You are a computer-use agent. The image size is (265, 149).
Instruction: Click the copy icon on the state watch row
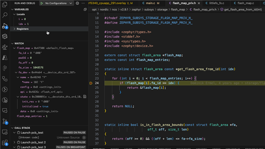84,97
